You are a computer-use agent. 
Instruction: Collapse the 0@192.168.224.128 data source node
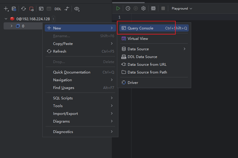coord(6,19)
